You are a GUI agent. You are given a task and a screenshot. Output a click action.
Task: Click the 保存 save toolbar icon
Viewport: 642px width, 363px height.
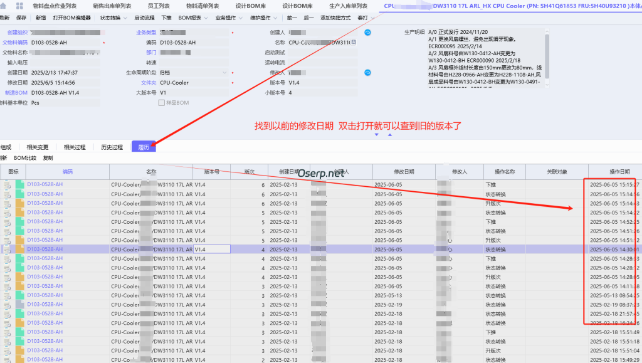pos(23,18)
